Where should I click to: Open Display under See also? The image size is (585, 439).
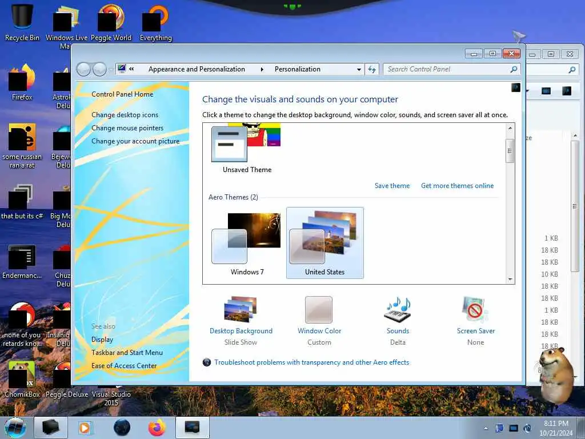[x=102, y=340]
